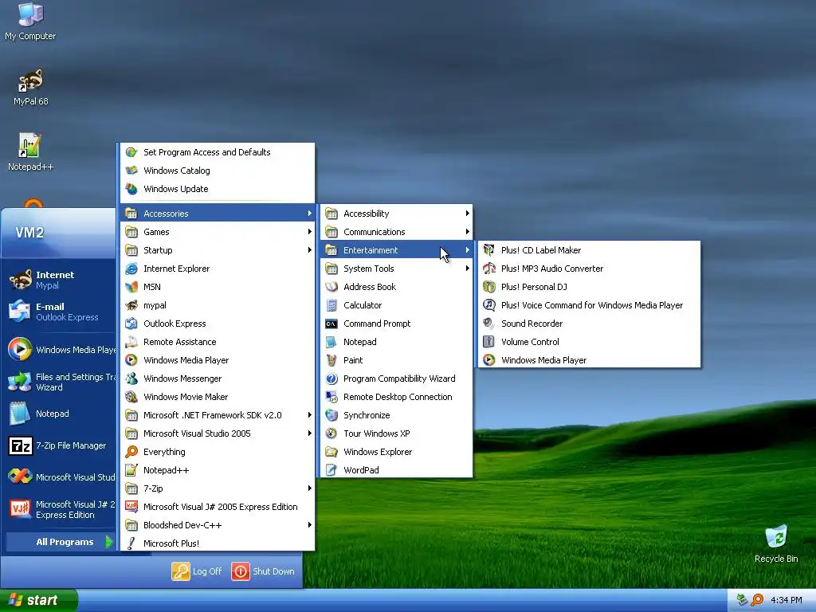Expand the Startup submenu arrow
The image size is (816, 612).
point(310,250)
